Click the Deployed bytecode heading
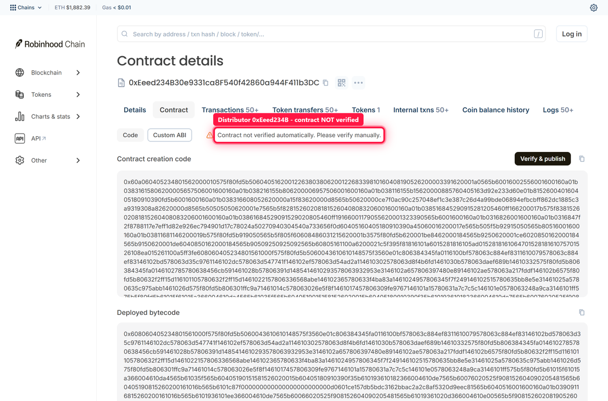The width and height of the screenshot is (608, 401). [x=148, y=312]
